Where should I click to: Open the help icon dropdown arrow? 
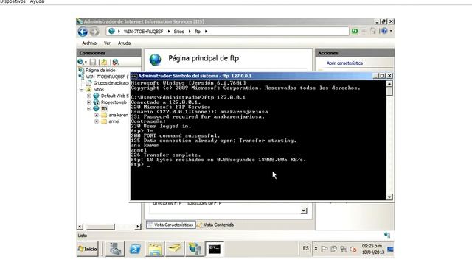tap(391, 31)
